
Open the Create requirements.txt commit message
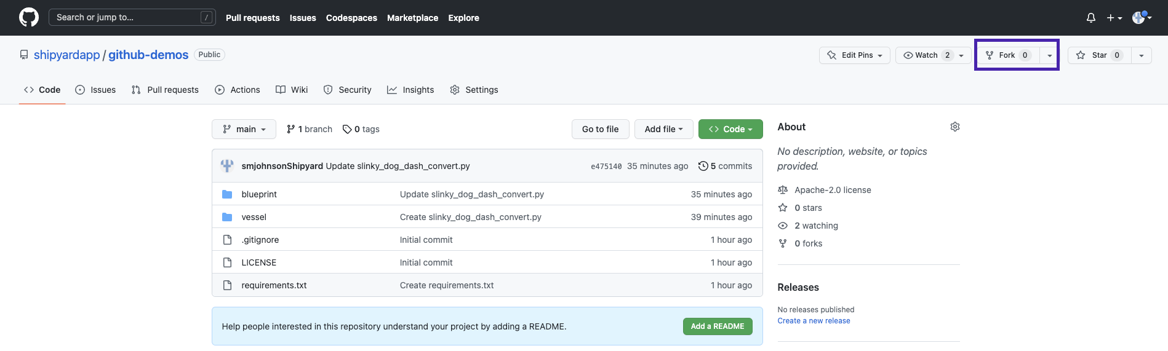coord(447,285)
